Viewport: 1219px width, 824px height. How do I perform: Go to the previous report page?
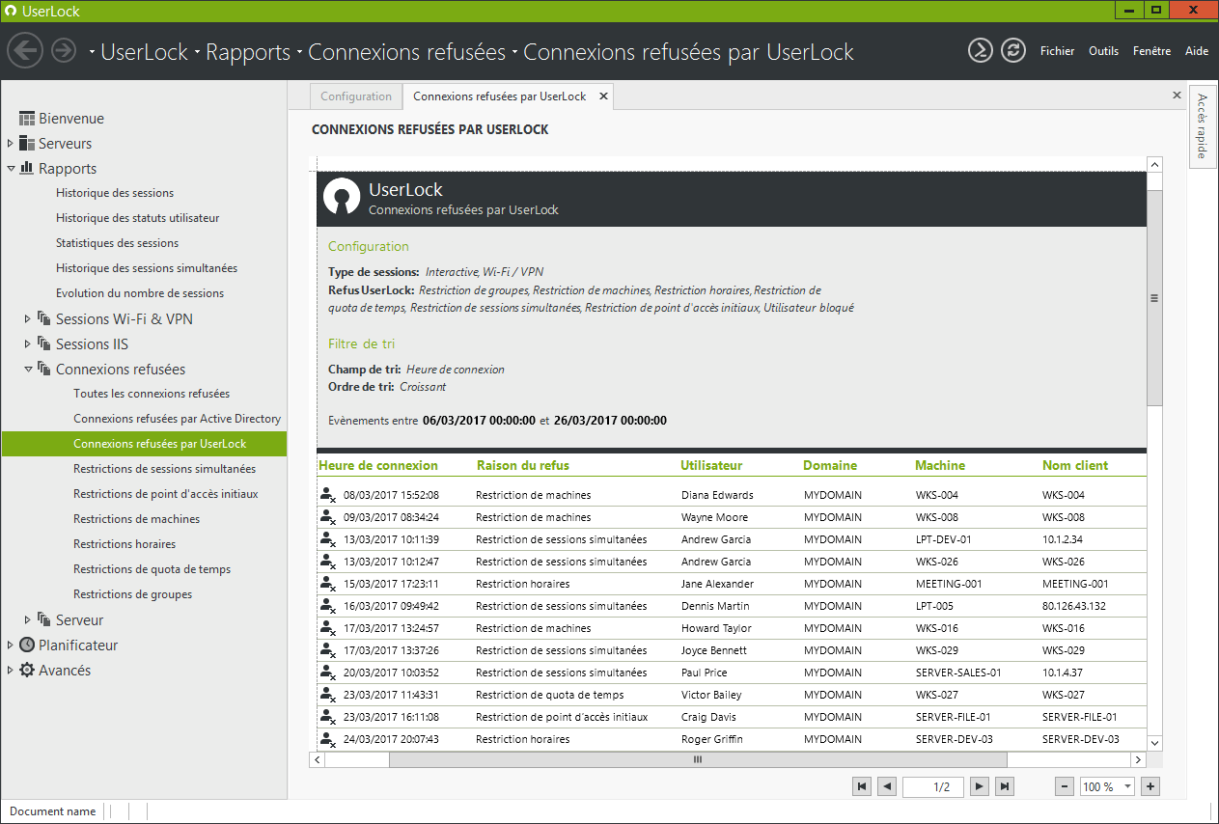coord(887,786)
